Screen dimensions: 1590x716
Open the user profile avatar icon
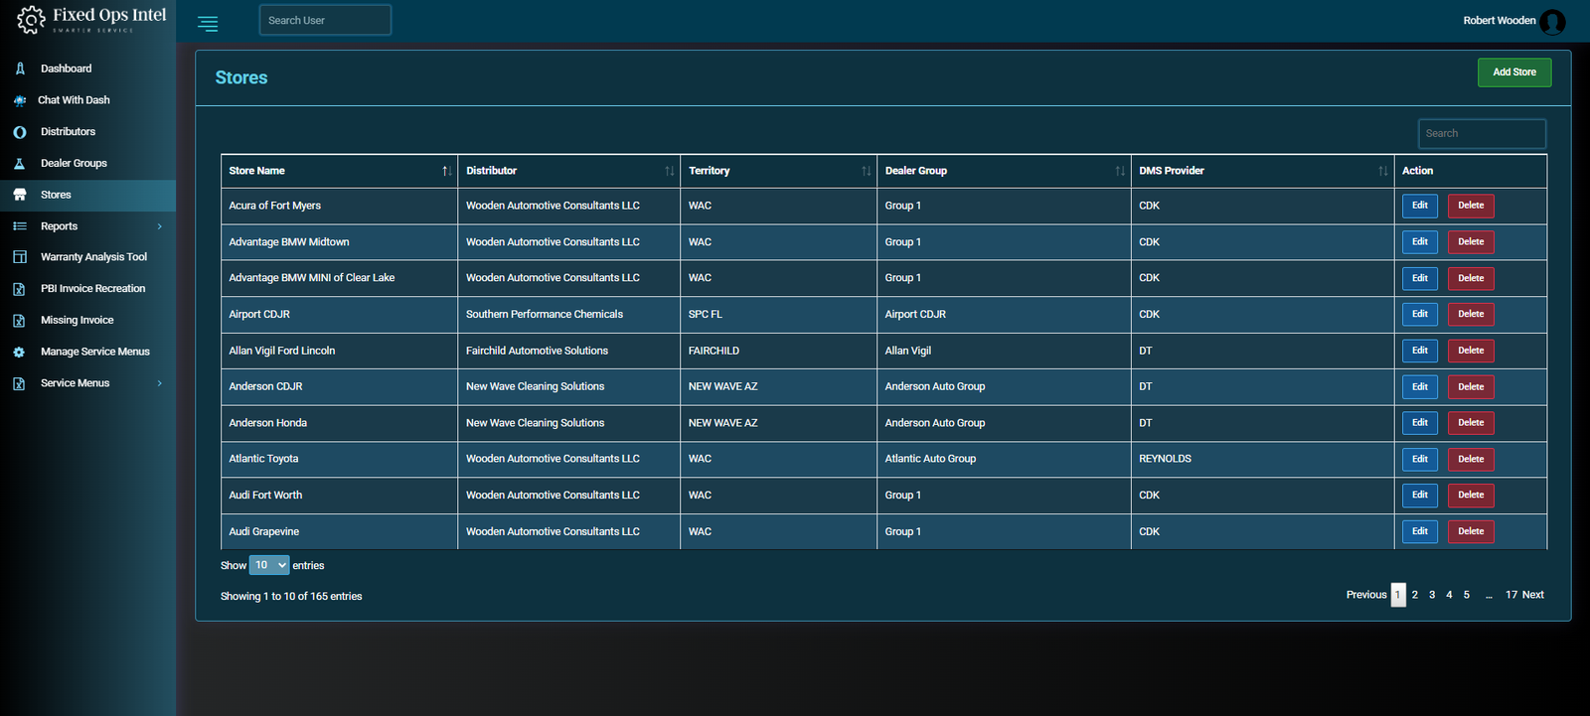tap(1552, 21)
